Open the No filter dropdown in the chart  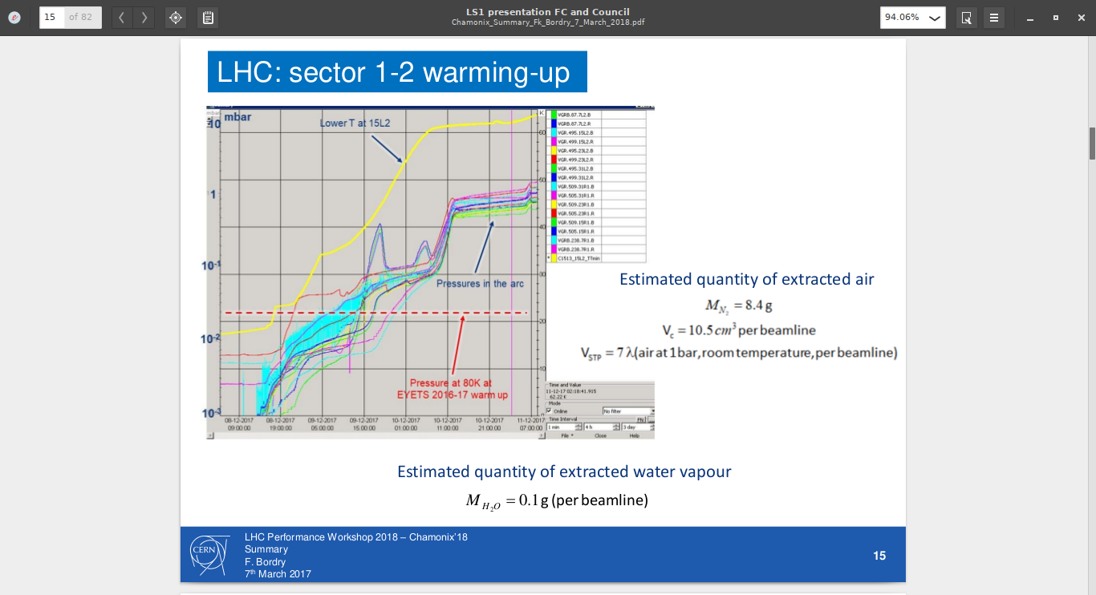[x=628, y=411]
